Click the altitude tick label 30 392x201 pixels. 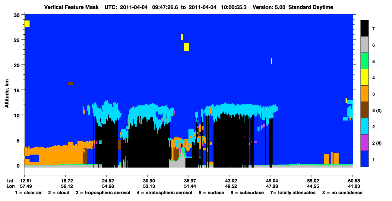tap(17, 15)
